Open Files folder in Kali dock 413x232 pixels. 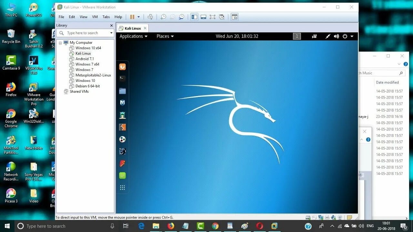pos(122,91)
